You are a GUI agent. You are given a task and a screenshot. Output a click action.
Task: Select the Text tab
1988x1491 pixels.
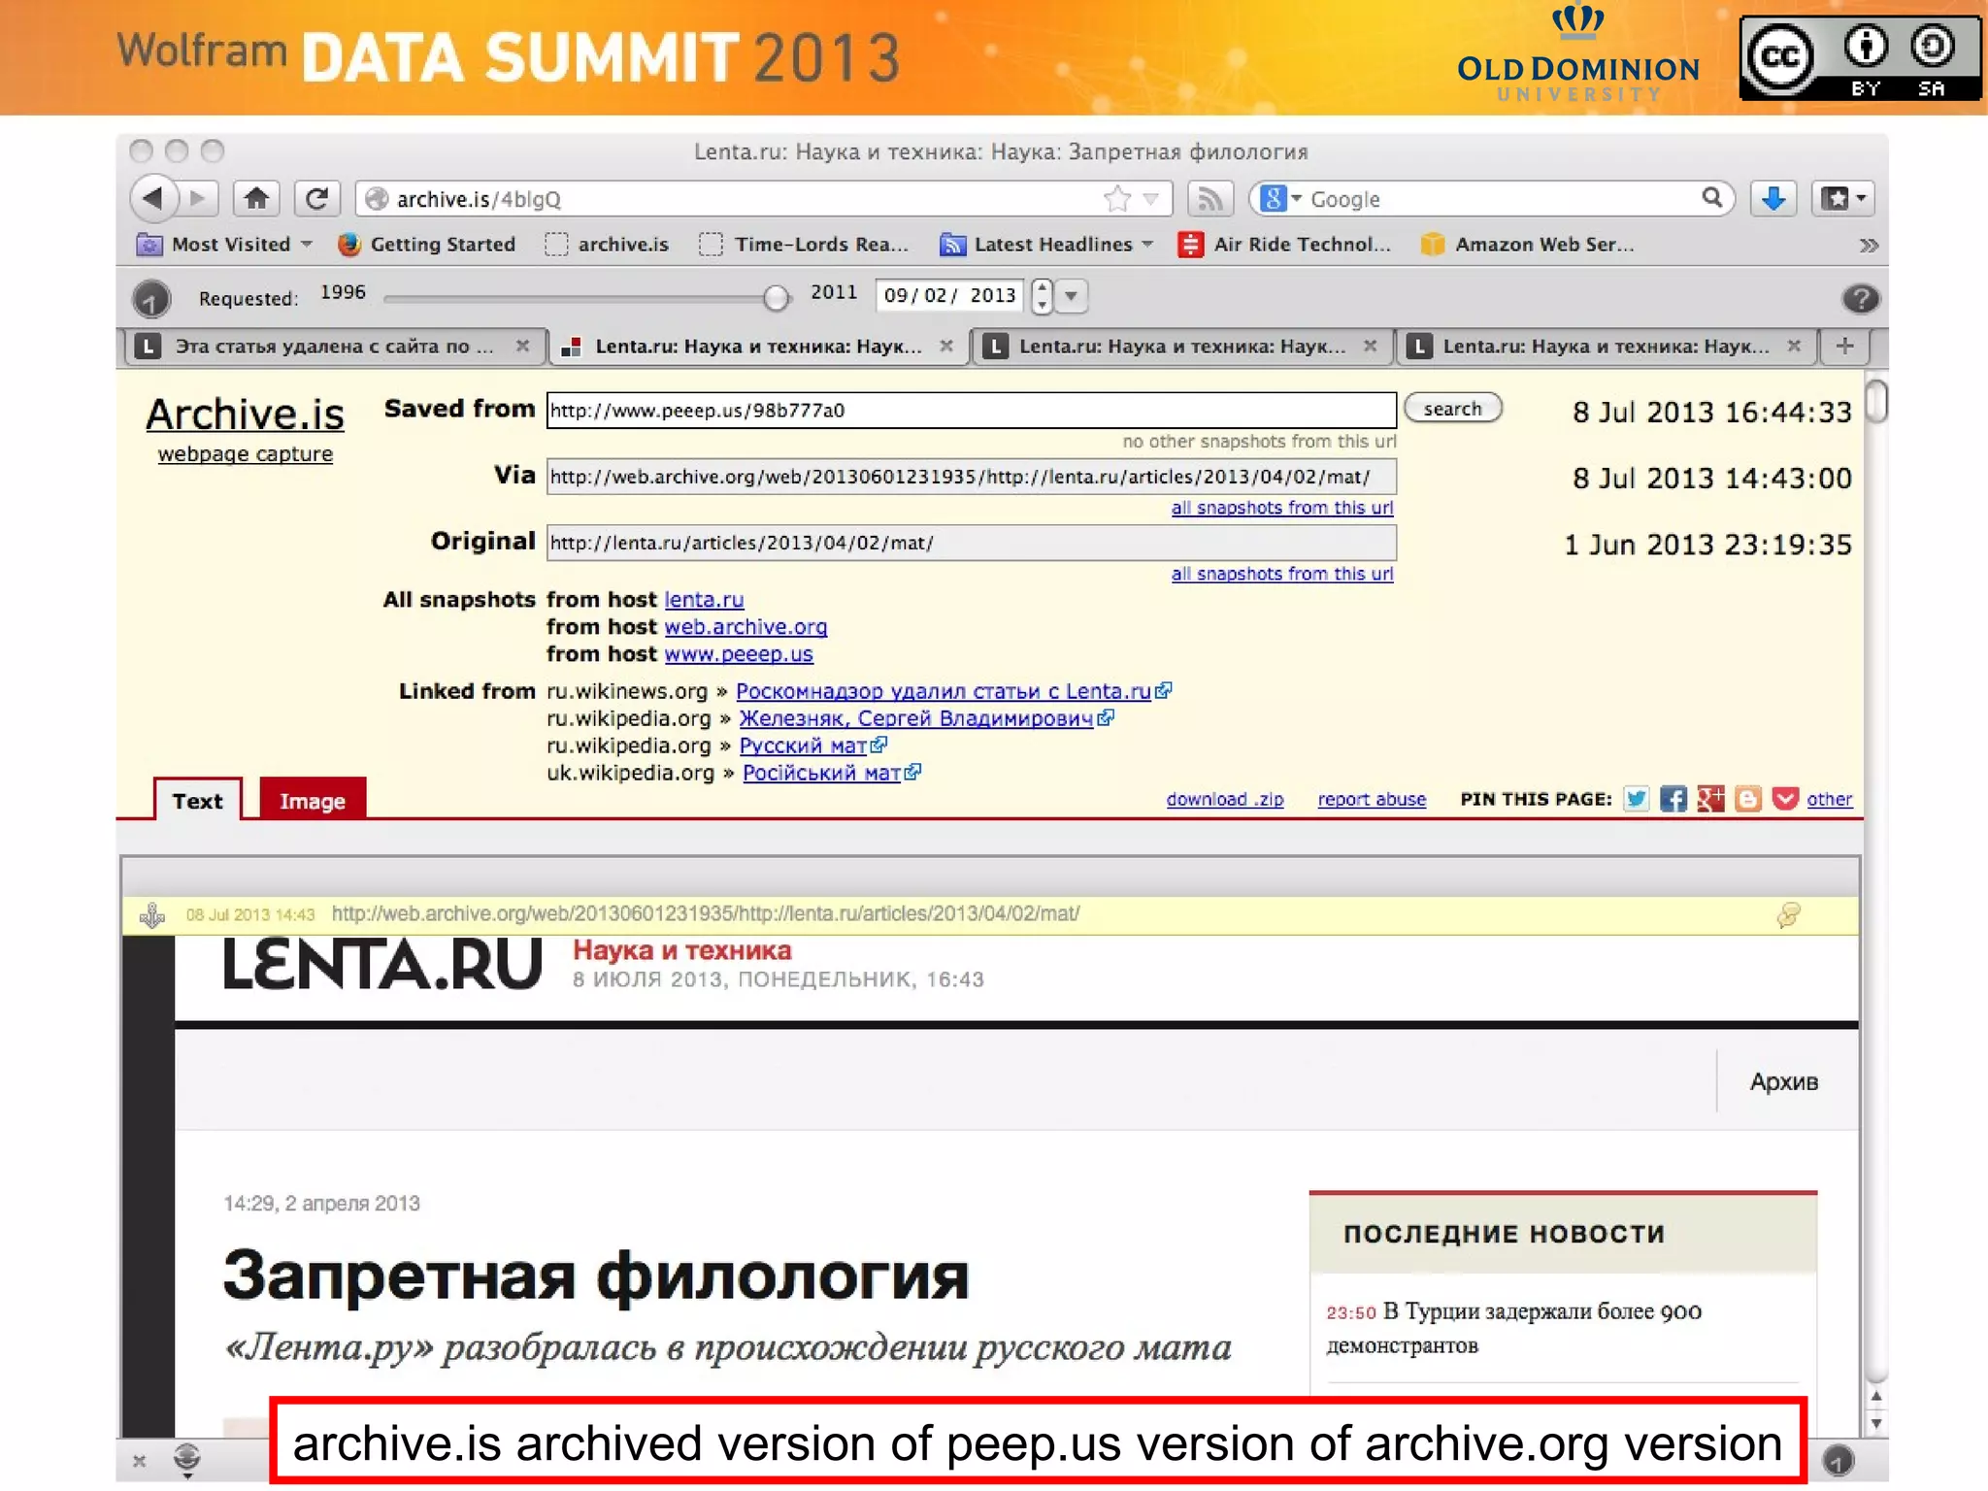(x=197, y=801)
